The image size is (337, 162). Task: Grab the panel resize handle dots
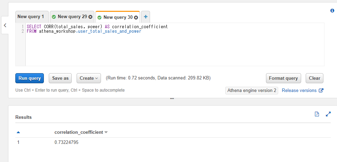172,99
